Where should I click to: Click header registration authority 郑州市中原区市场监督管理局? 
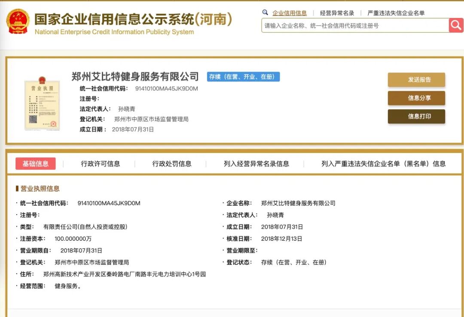[151, 119]
